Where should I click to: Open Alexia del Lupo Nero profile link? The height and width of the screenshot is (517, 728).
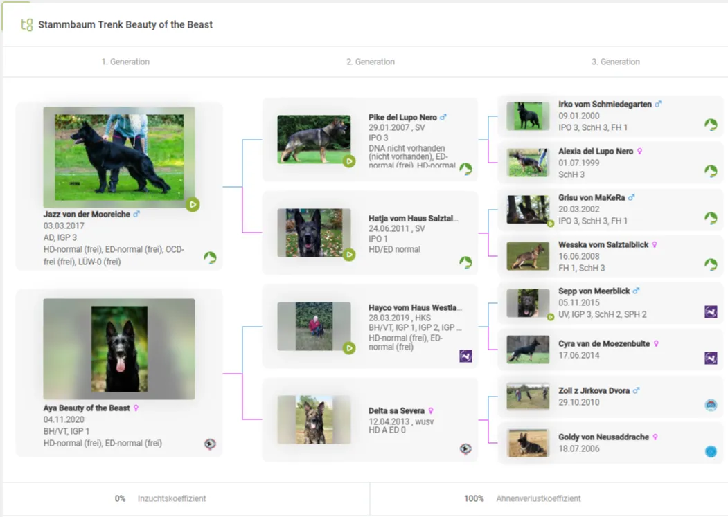[x=596, y=152]
